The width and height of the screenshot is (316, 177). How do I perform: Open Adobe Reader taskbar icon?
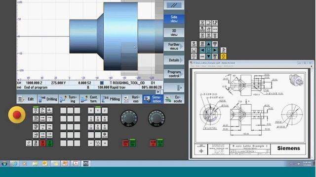(76, 164)
